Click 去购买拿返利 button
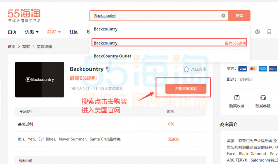278x164 pixels. click(186, 89)
